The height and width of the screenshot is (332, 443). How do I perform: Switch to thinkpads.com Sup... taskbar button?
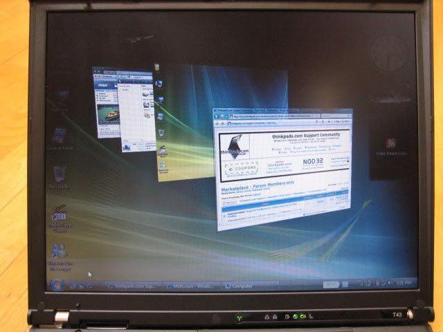pyautogui.click(x=134, y=286)
